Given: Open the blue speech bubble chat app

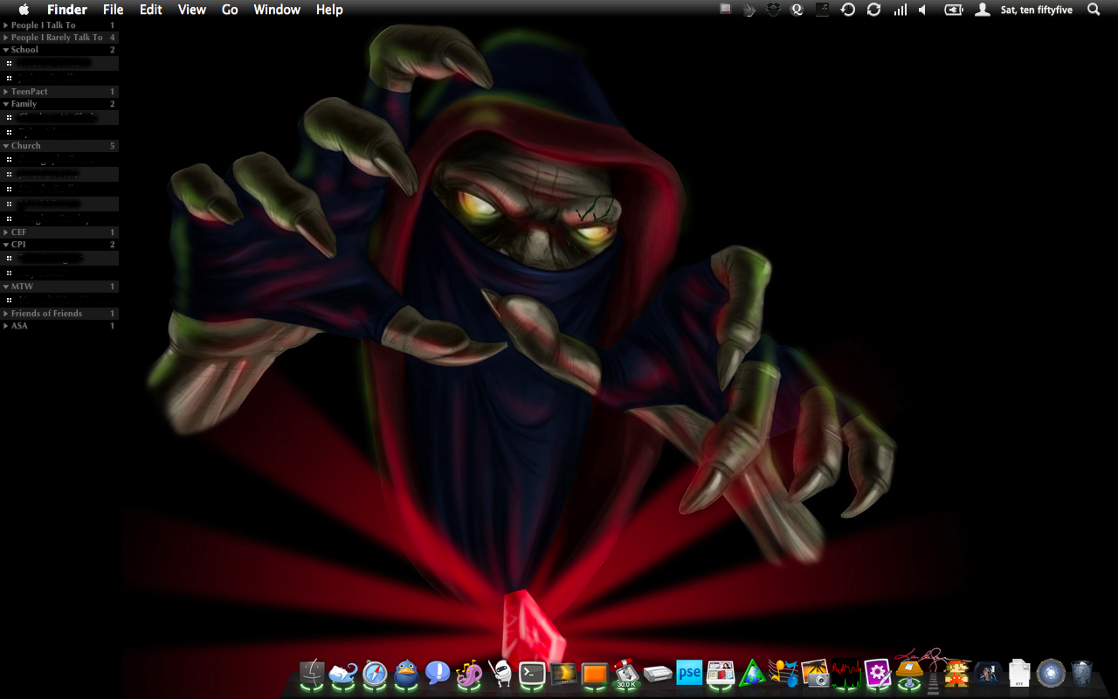Looking at the screenshot, I should pos(438,674).
